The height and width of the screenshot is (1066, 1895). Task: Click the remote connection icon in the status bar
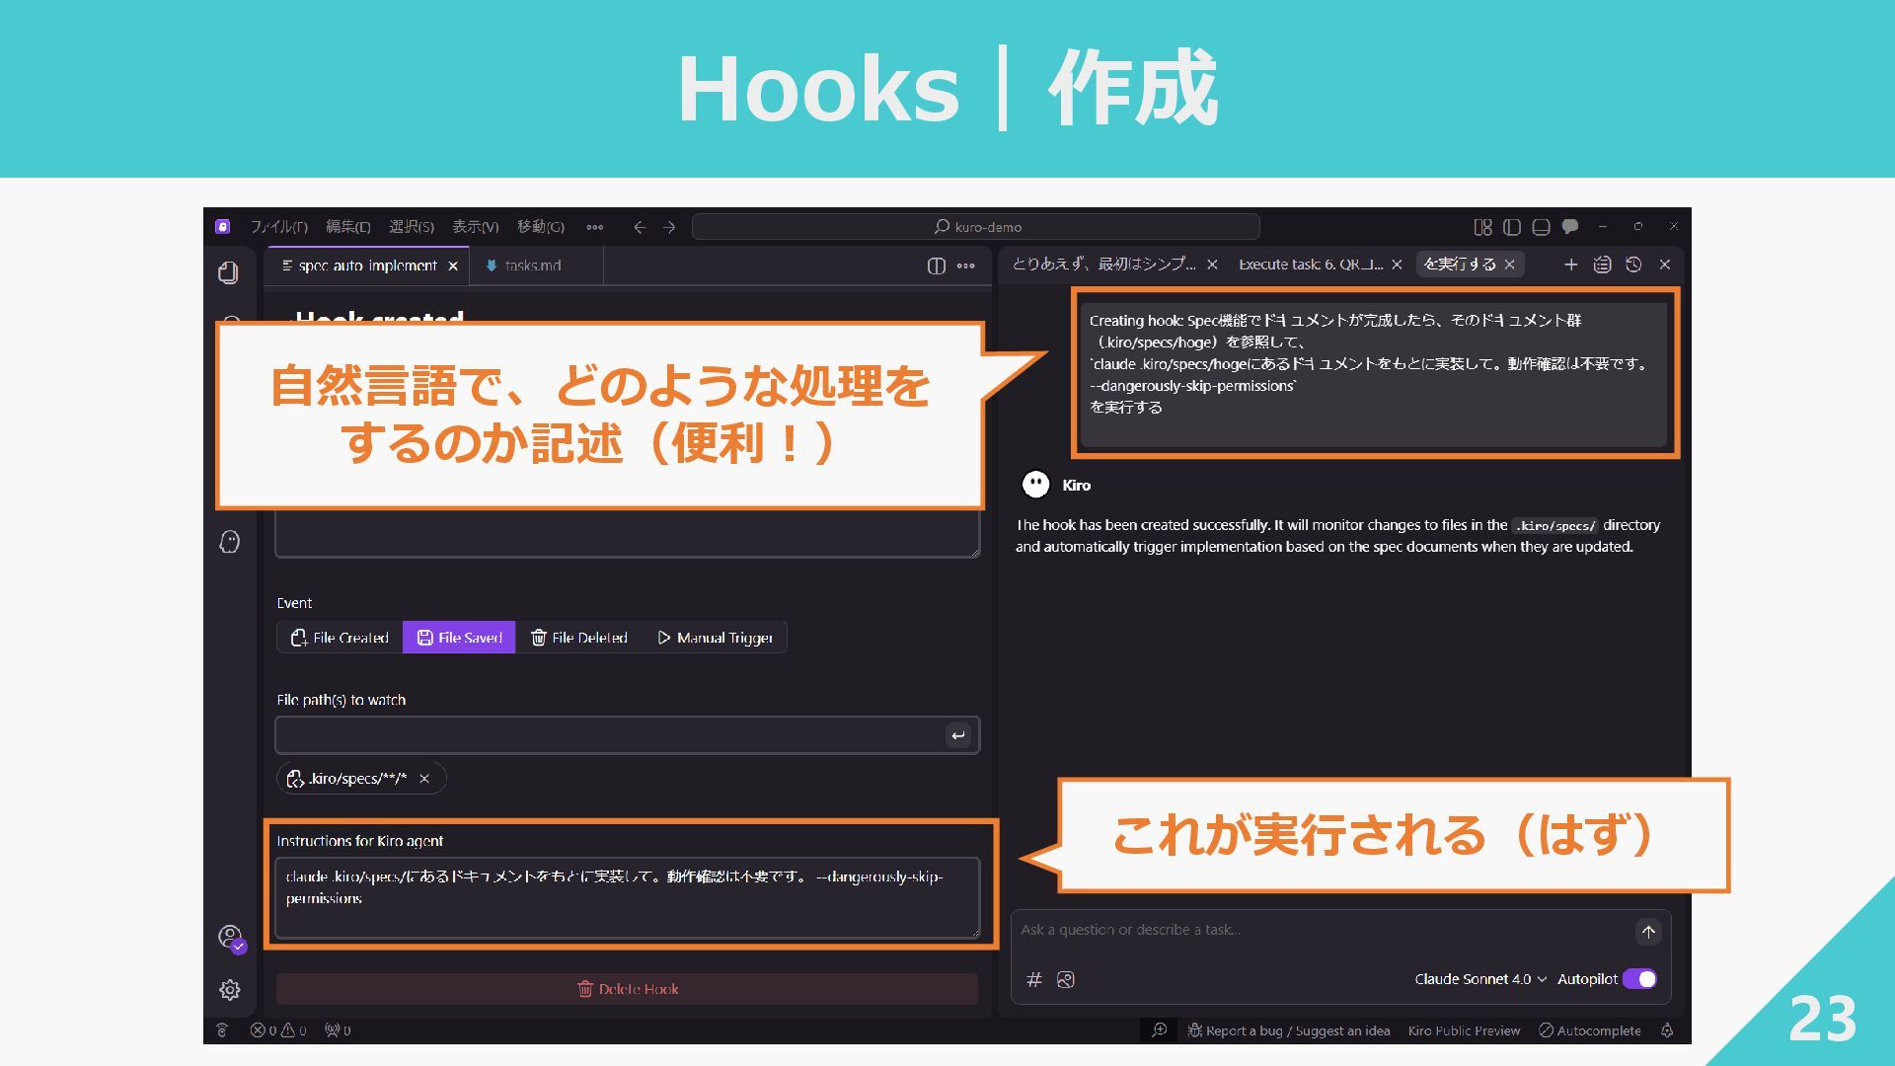pos(222,1030)
